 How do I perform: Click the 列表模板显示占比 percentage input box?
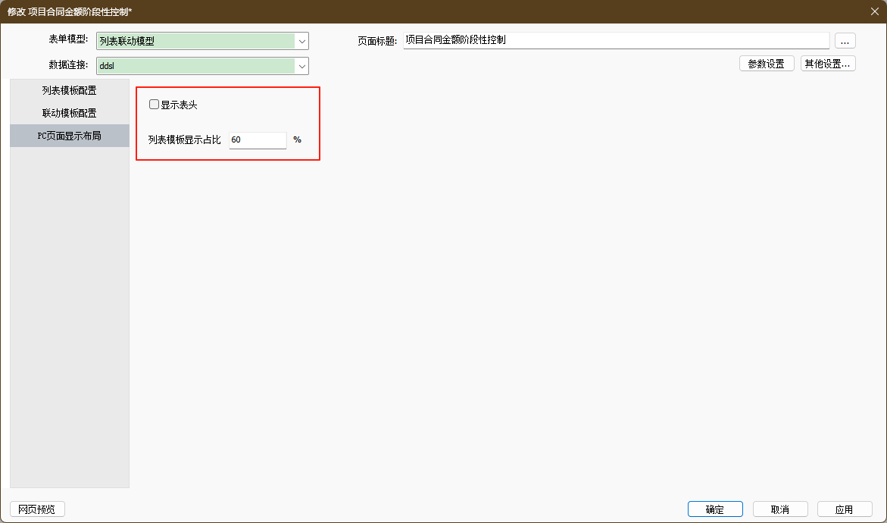(x=257, y=140)
